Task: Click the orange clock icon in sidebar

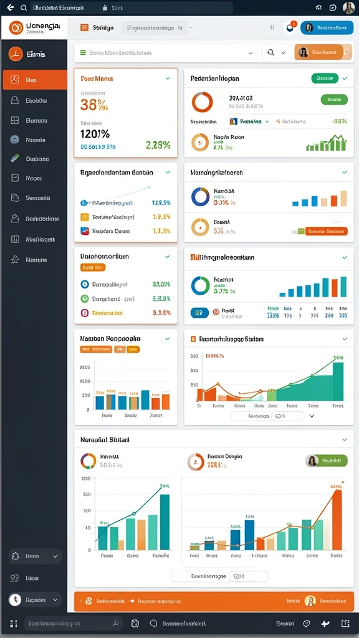Action: point(16,54)
